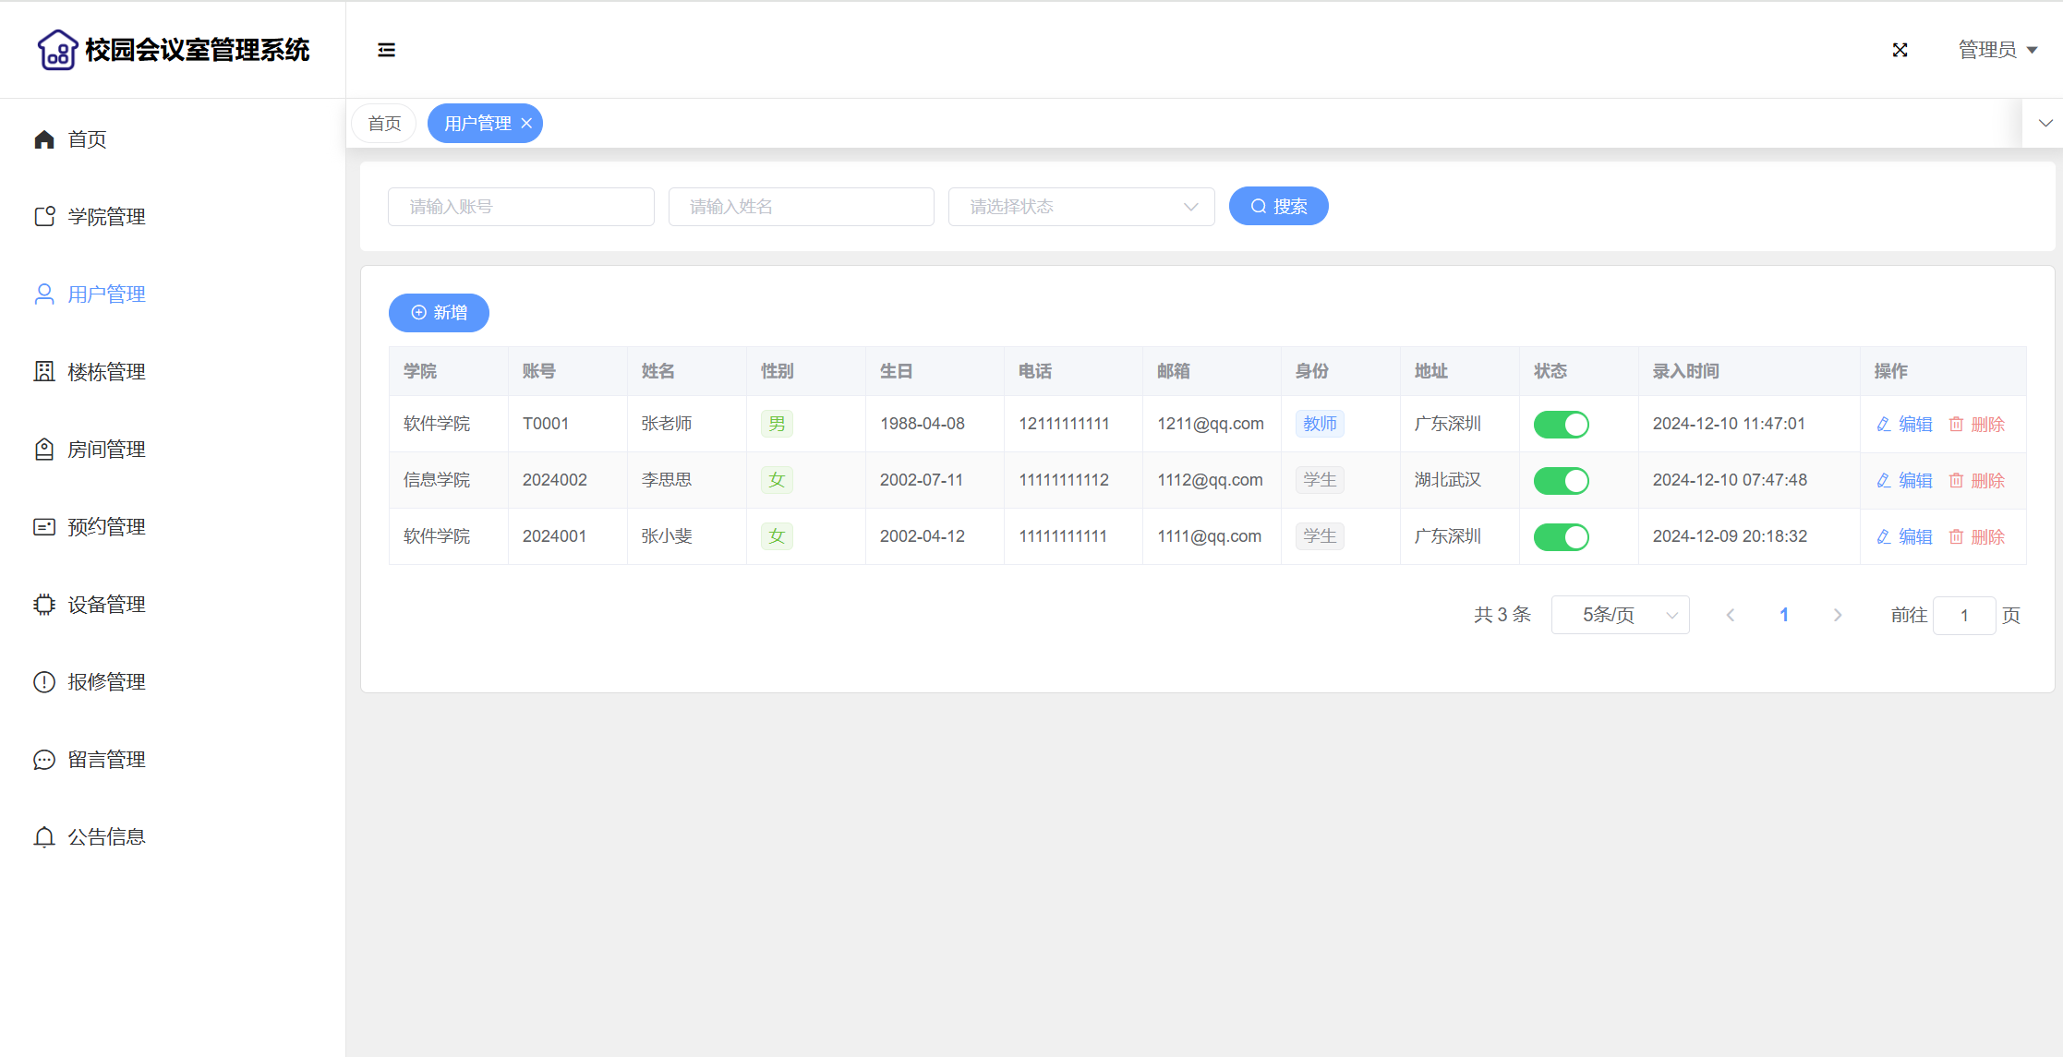2063x1057 pixels.
Task: Open 预约管理 in the sidebar menu
Action: (106, 526)
